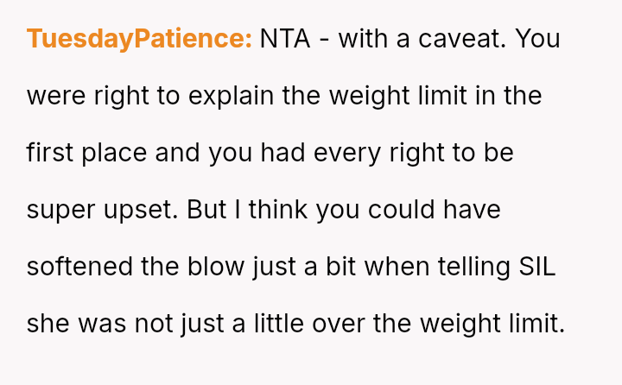Click the word think in the fourth line
This screenshot has height=385, width=622.
click(277, 210)
